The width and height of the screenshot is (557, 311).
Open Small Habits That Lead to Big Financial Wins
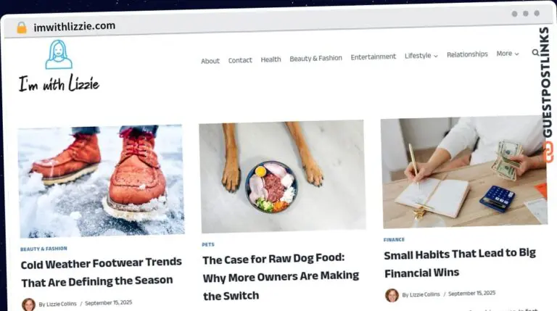pos(460,263)
